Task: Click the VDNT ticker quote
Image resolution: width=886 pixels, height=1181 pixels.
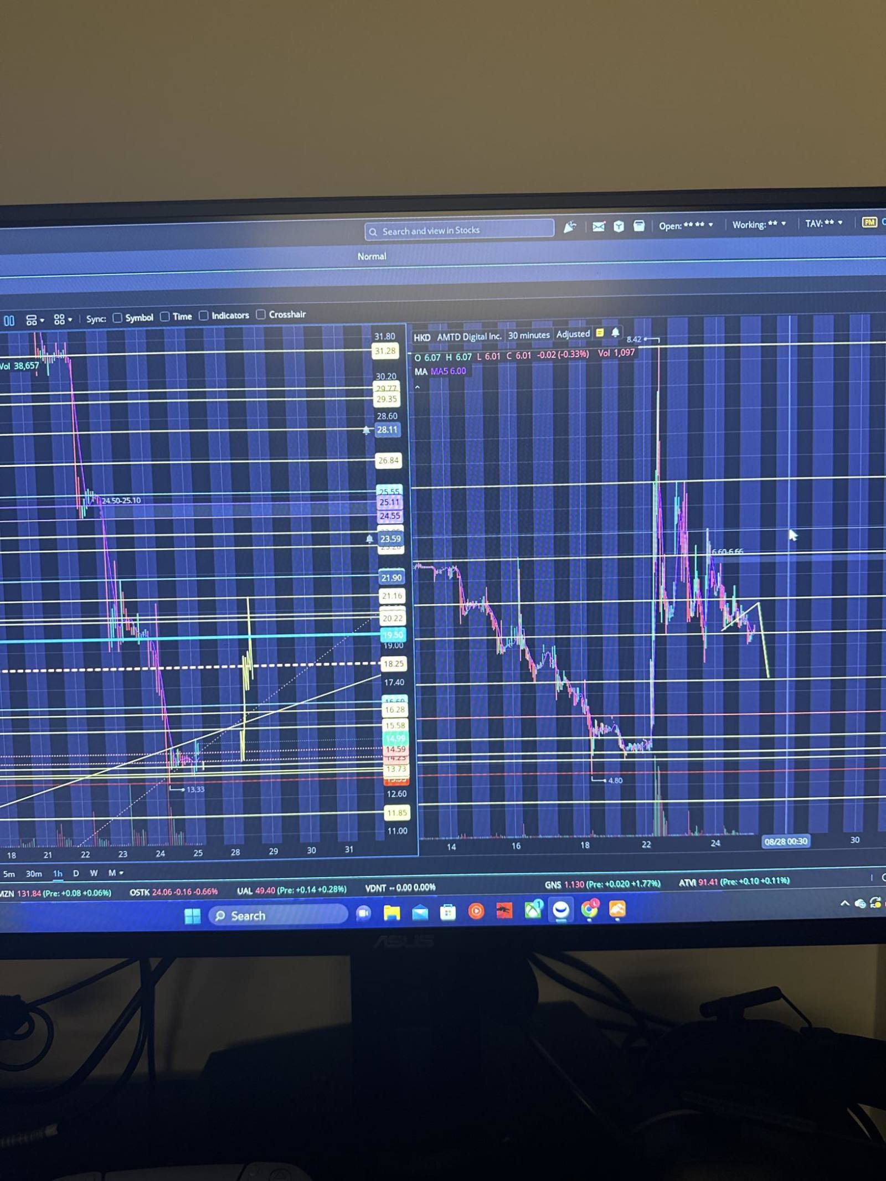Action: 400,888
